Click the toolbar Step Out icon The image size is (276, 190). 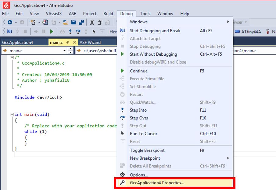click(x=86, y=32)
